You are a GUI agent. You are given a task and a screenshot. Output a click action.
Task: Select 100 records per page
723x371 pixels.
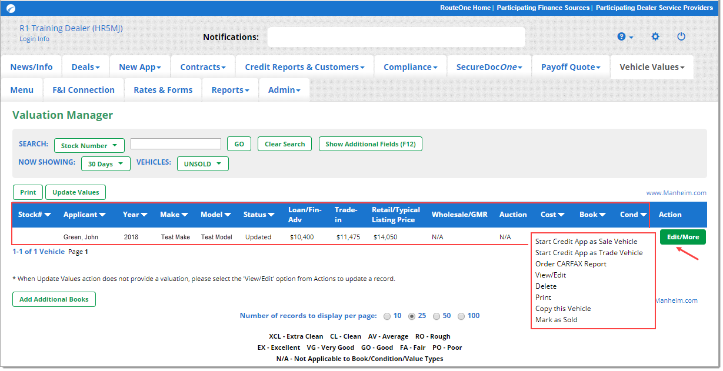(461, 316)
